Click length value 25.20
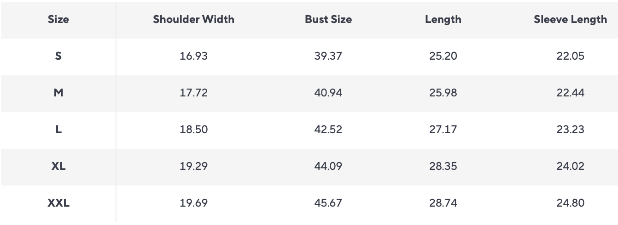The height and width of the screenshot is (225, 618). [443, 56]
